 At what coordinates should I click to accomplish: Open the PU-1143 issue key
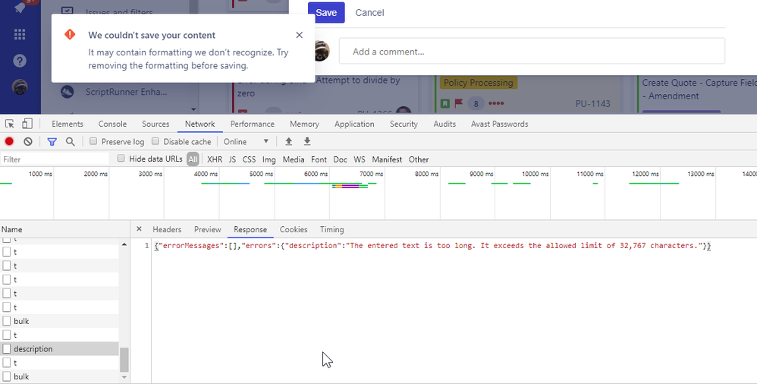[x=593, y=103]
